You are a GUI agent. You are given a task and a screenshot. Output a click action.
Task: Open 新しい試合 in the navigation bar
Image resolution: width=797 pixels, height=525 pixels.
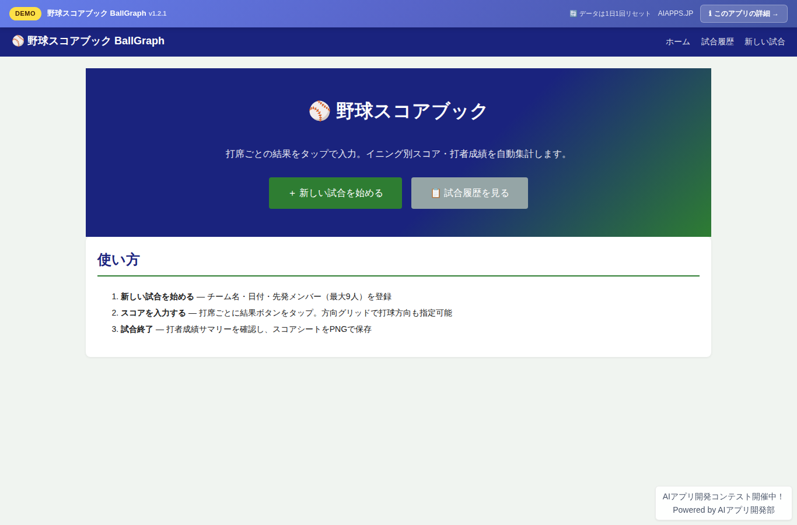coord(765,42)
